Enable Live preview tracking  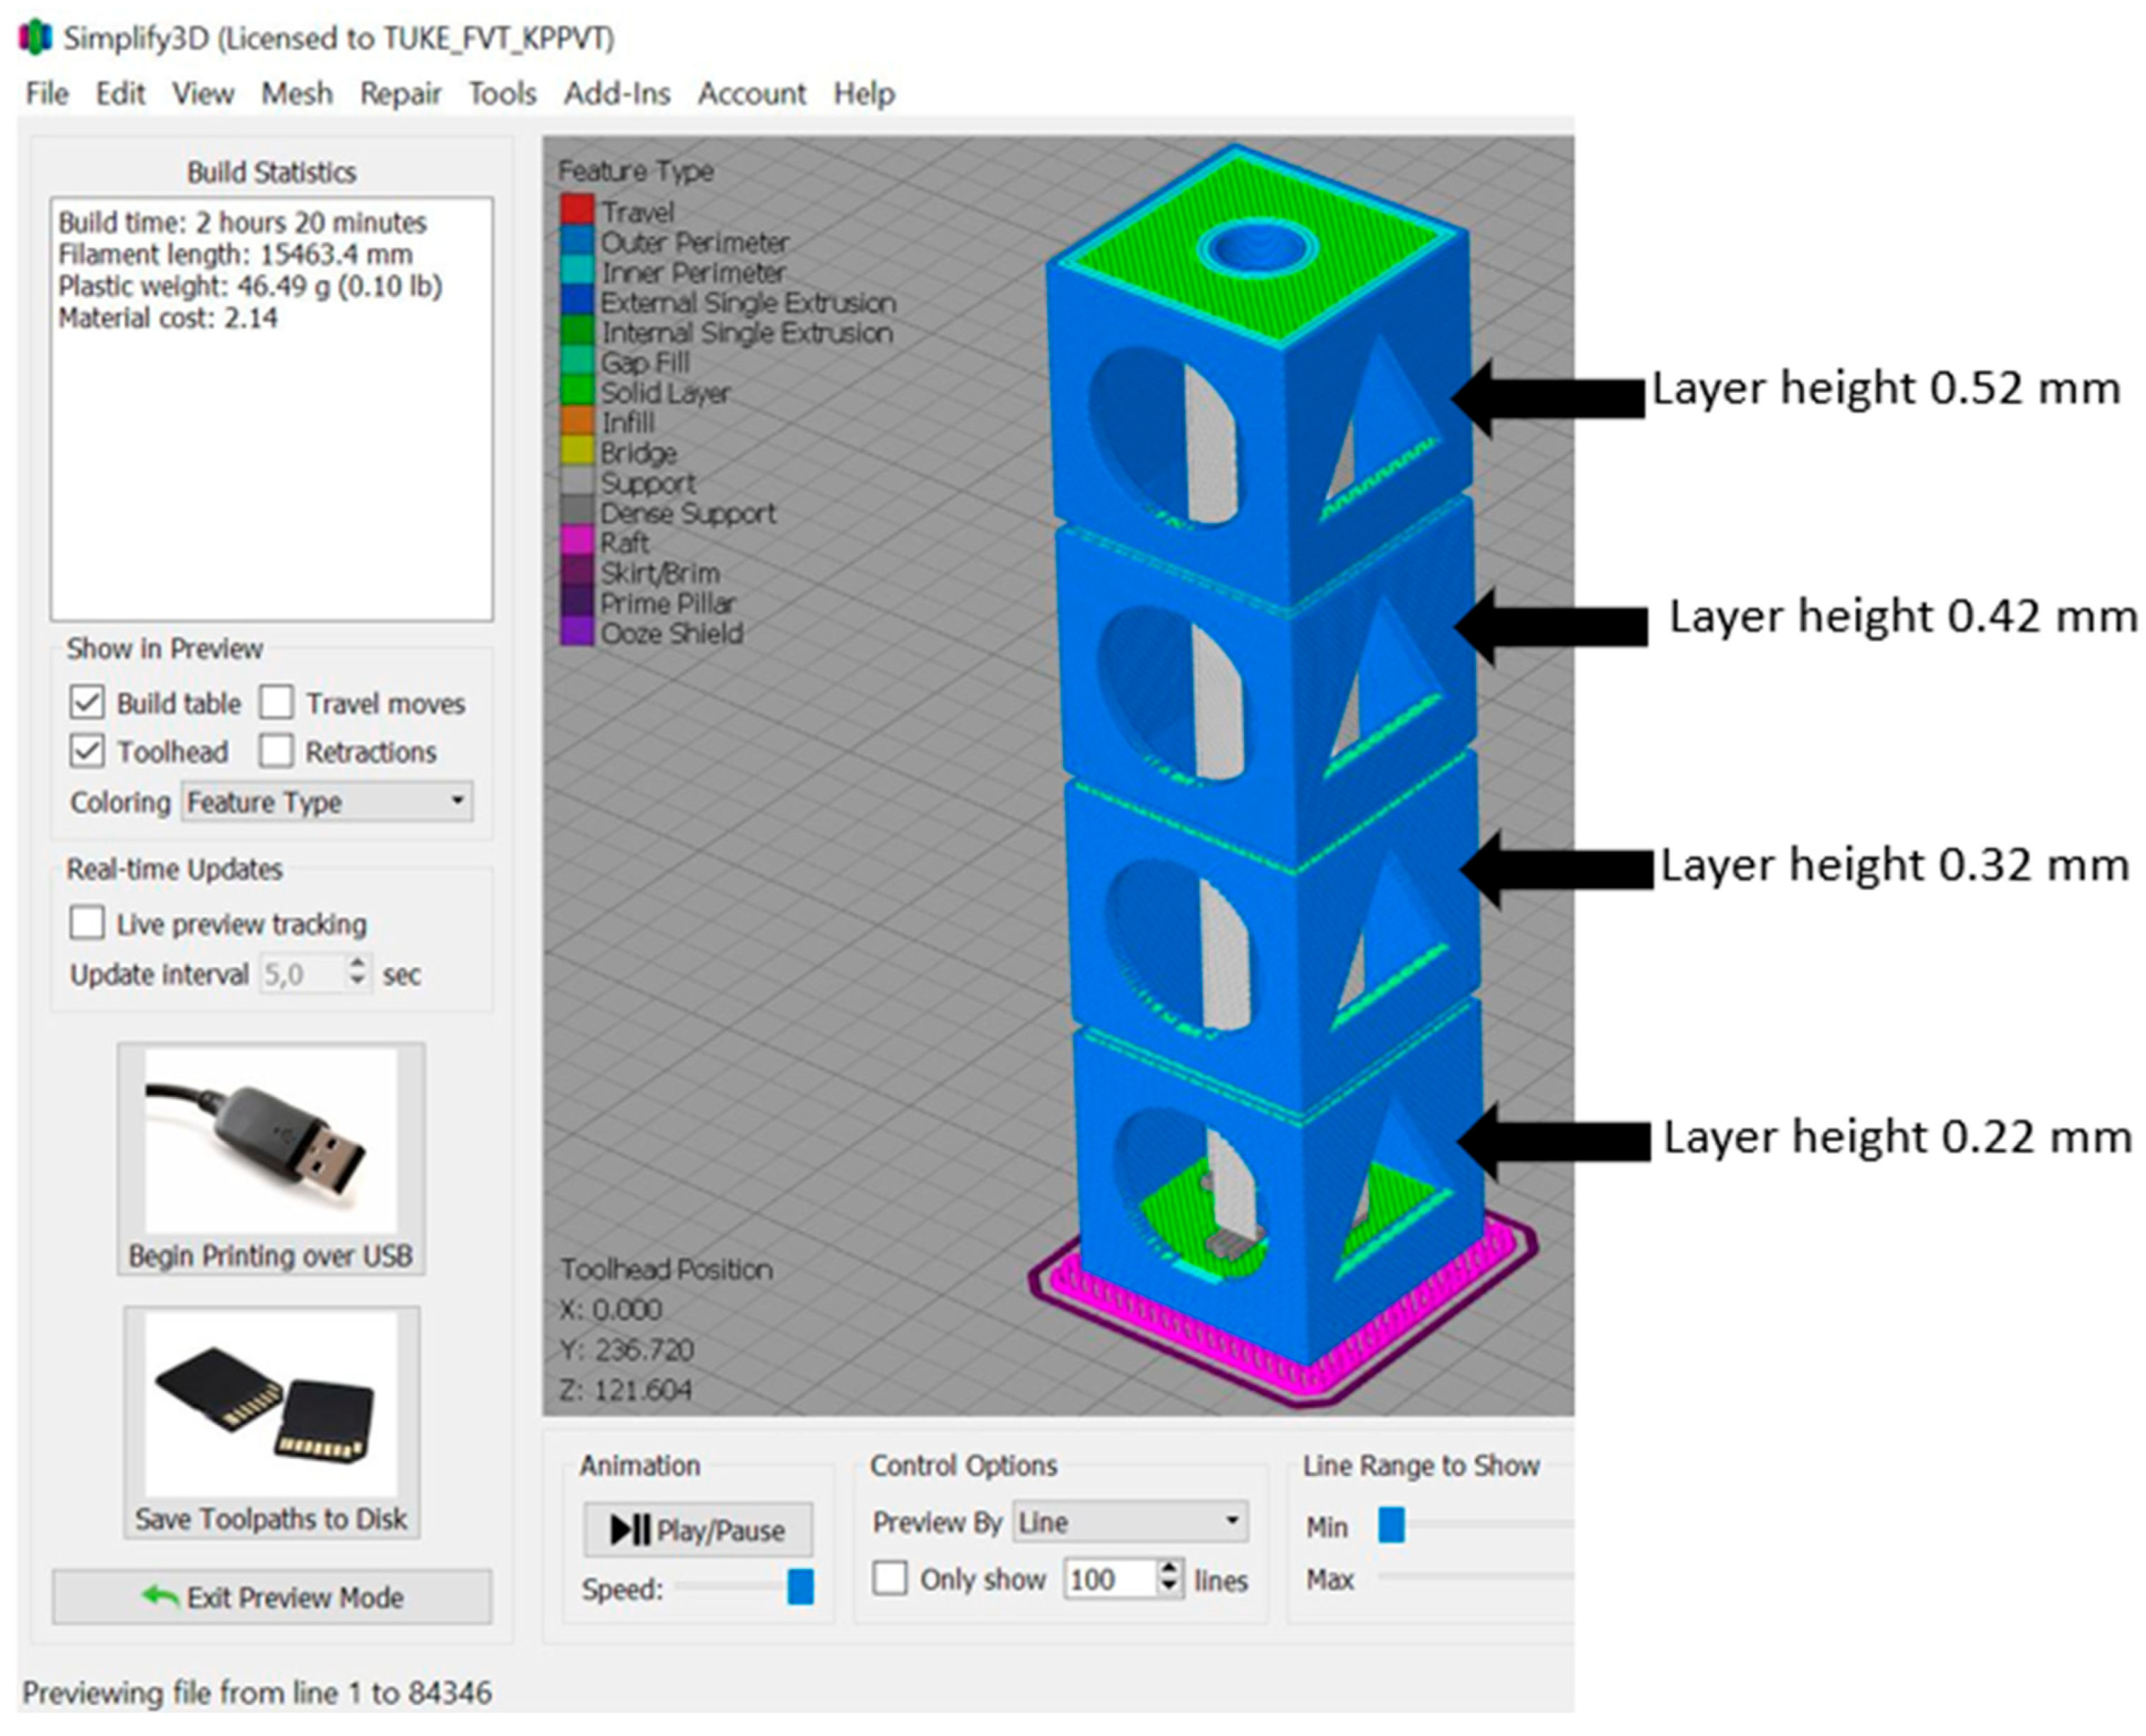pos(87,923)
